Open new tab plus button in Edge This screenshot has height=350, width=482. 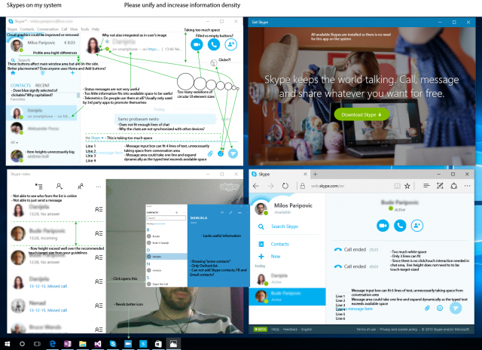tap(315, 174)
